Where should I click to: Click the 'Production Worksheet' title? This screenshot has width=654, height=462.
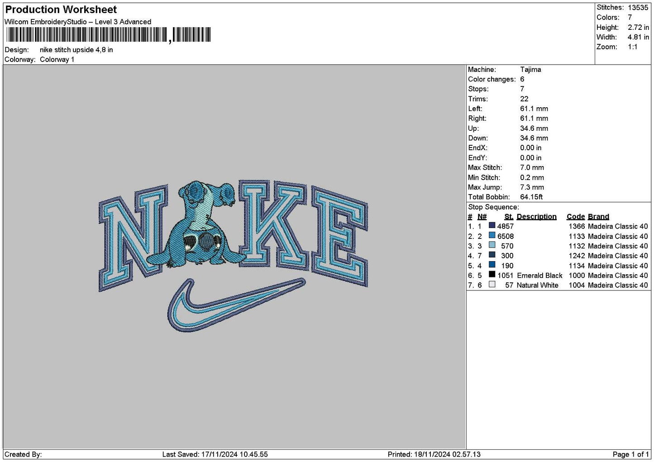coord(61,10)
